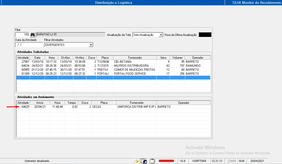282x164 pixels.
Task: Click the clipboard icon in status bar
Action: [152, 161]
